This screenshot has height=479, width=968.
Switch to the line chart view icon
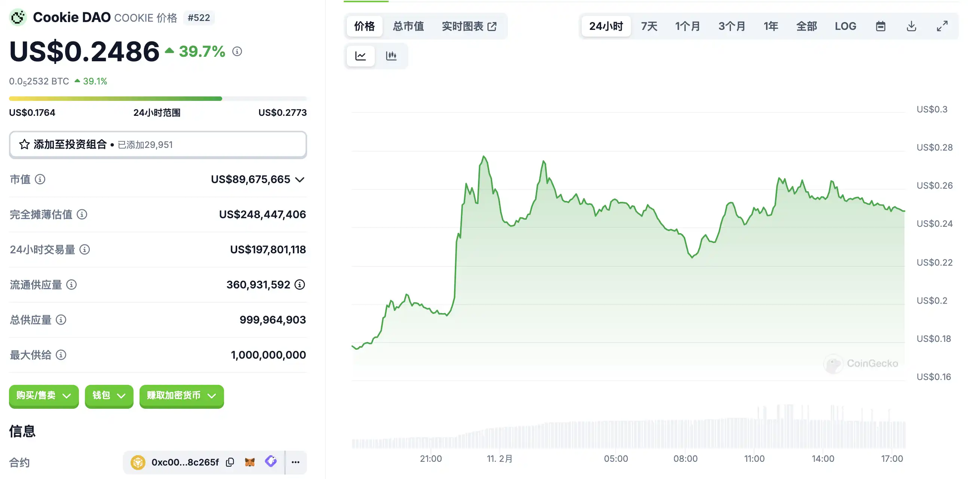point(360,56)
